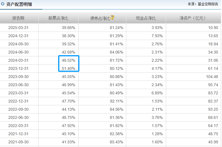Click stock ratio value 51.40%

[x=68, y=69]
